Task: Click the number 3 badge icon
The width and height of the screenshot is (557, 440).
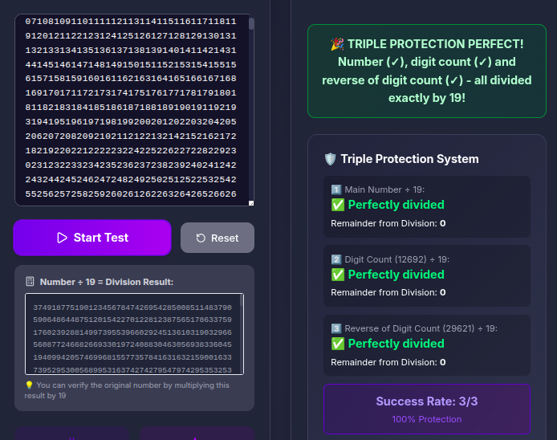Action: pos(335,328)
